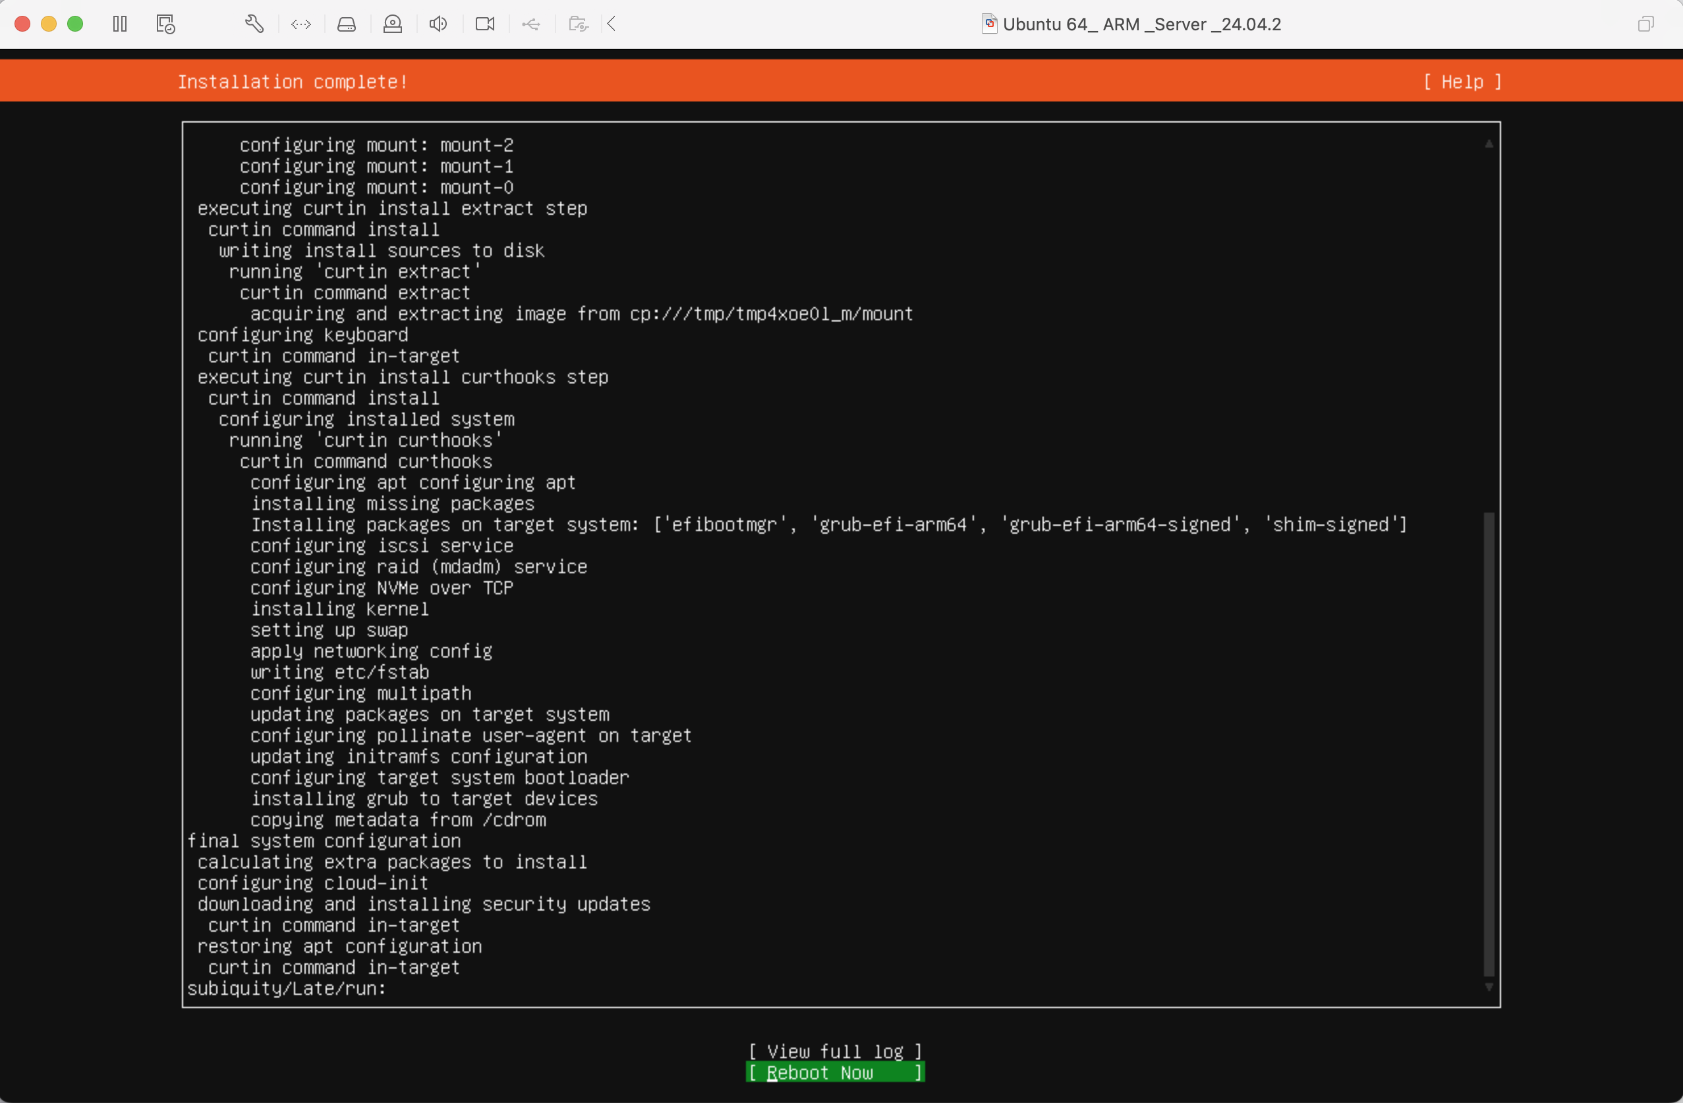Click the 'installing grub to target devices' line

pos(424,799)
